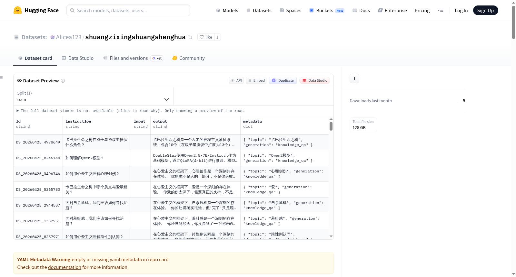Click the Datasets: breadcrumb link
The height and width of the screenshot is (277, 516).
tap(34, 37)
